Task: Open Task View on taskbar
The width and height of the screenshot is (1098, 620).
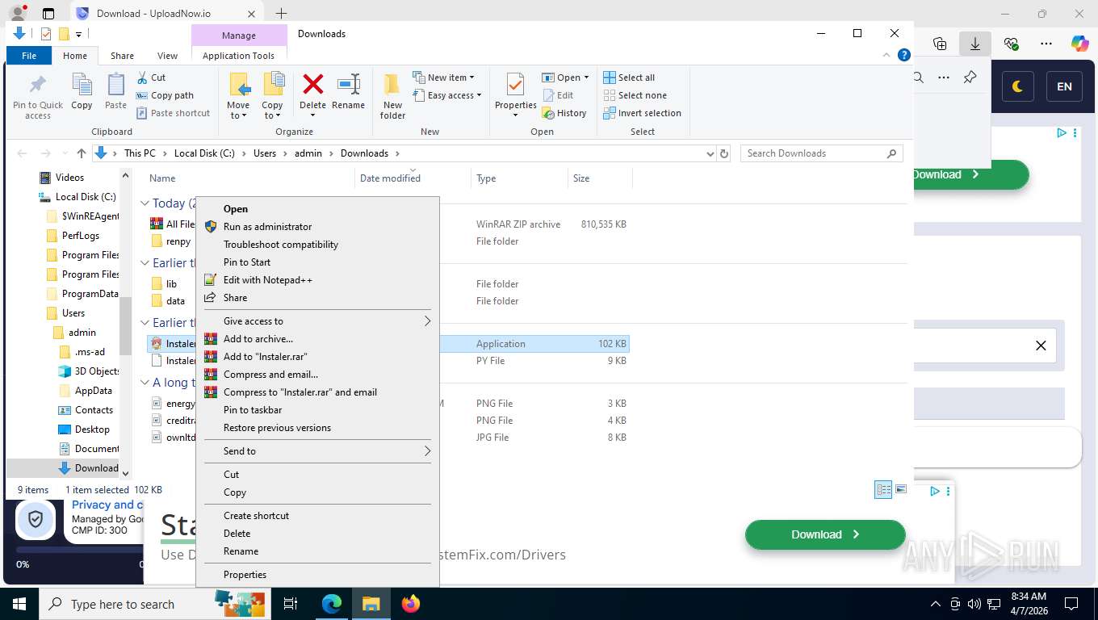Action: point(291,604)
